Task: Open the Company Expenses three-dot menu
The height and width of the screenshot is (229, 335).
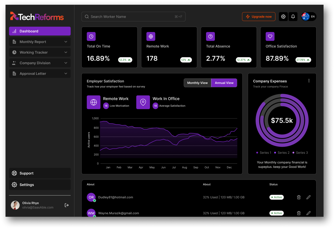Action: click(x=309, y=81)
